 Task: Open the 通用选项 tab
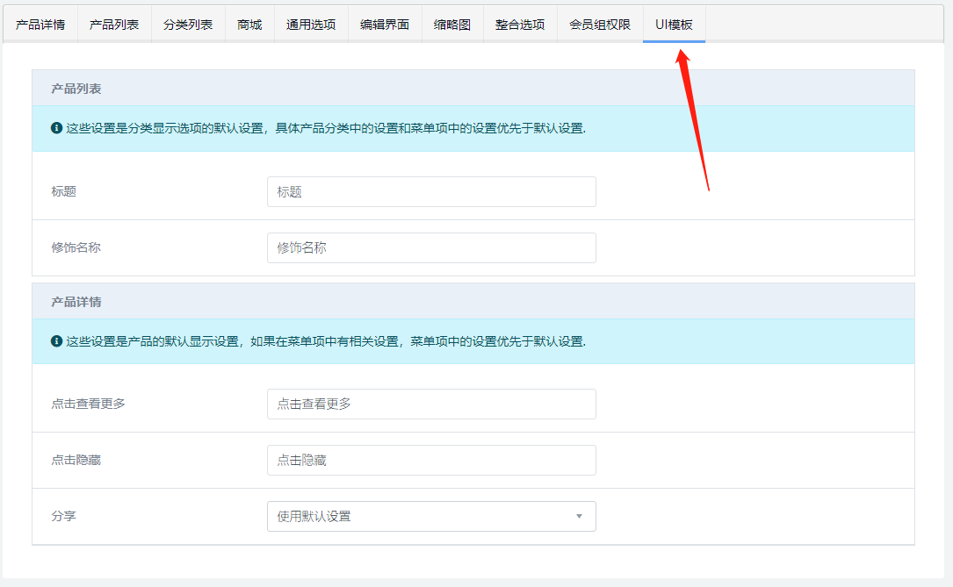coord(311,25)
